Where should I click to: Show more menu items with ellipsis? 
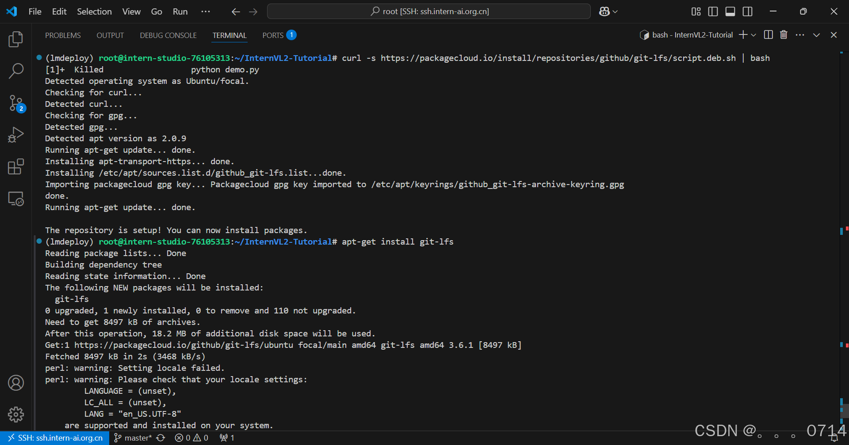pos(206,11)
